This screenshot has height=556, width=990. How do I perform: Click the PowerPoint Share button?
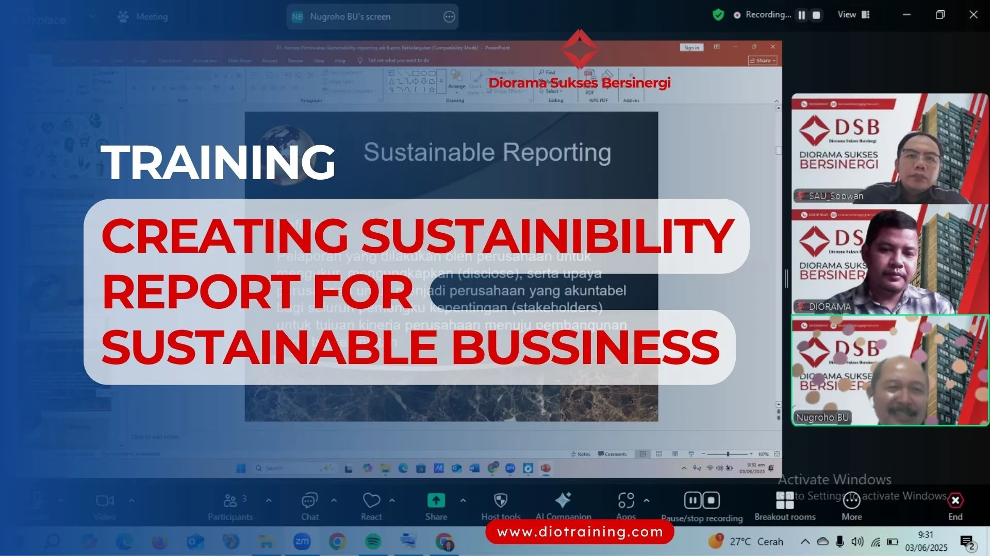(x=763, y=60)
